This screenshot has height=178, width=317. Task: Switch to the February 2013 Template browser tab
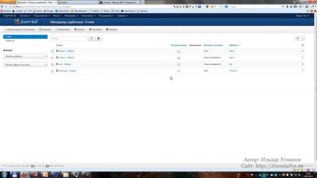point(119,2)
